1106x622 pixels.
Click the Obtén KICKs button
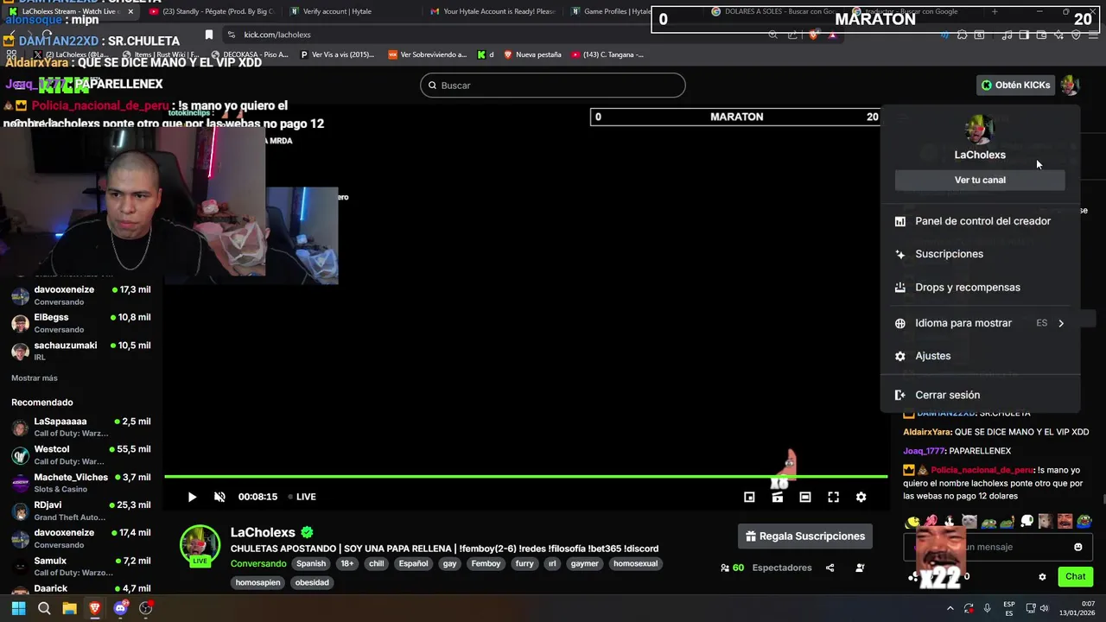[1015, 85]
